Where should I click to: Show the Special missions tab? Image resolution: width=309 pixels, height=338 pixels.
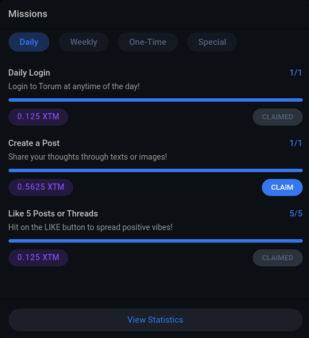tap(212, 42)
